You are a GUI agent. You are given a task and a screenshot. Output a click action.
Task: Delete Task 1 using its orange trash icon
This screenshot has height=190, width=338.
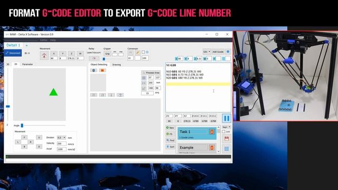(212, 131)
